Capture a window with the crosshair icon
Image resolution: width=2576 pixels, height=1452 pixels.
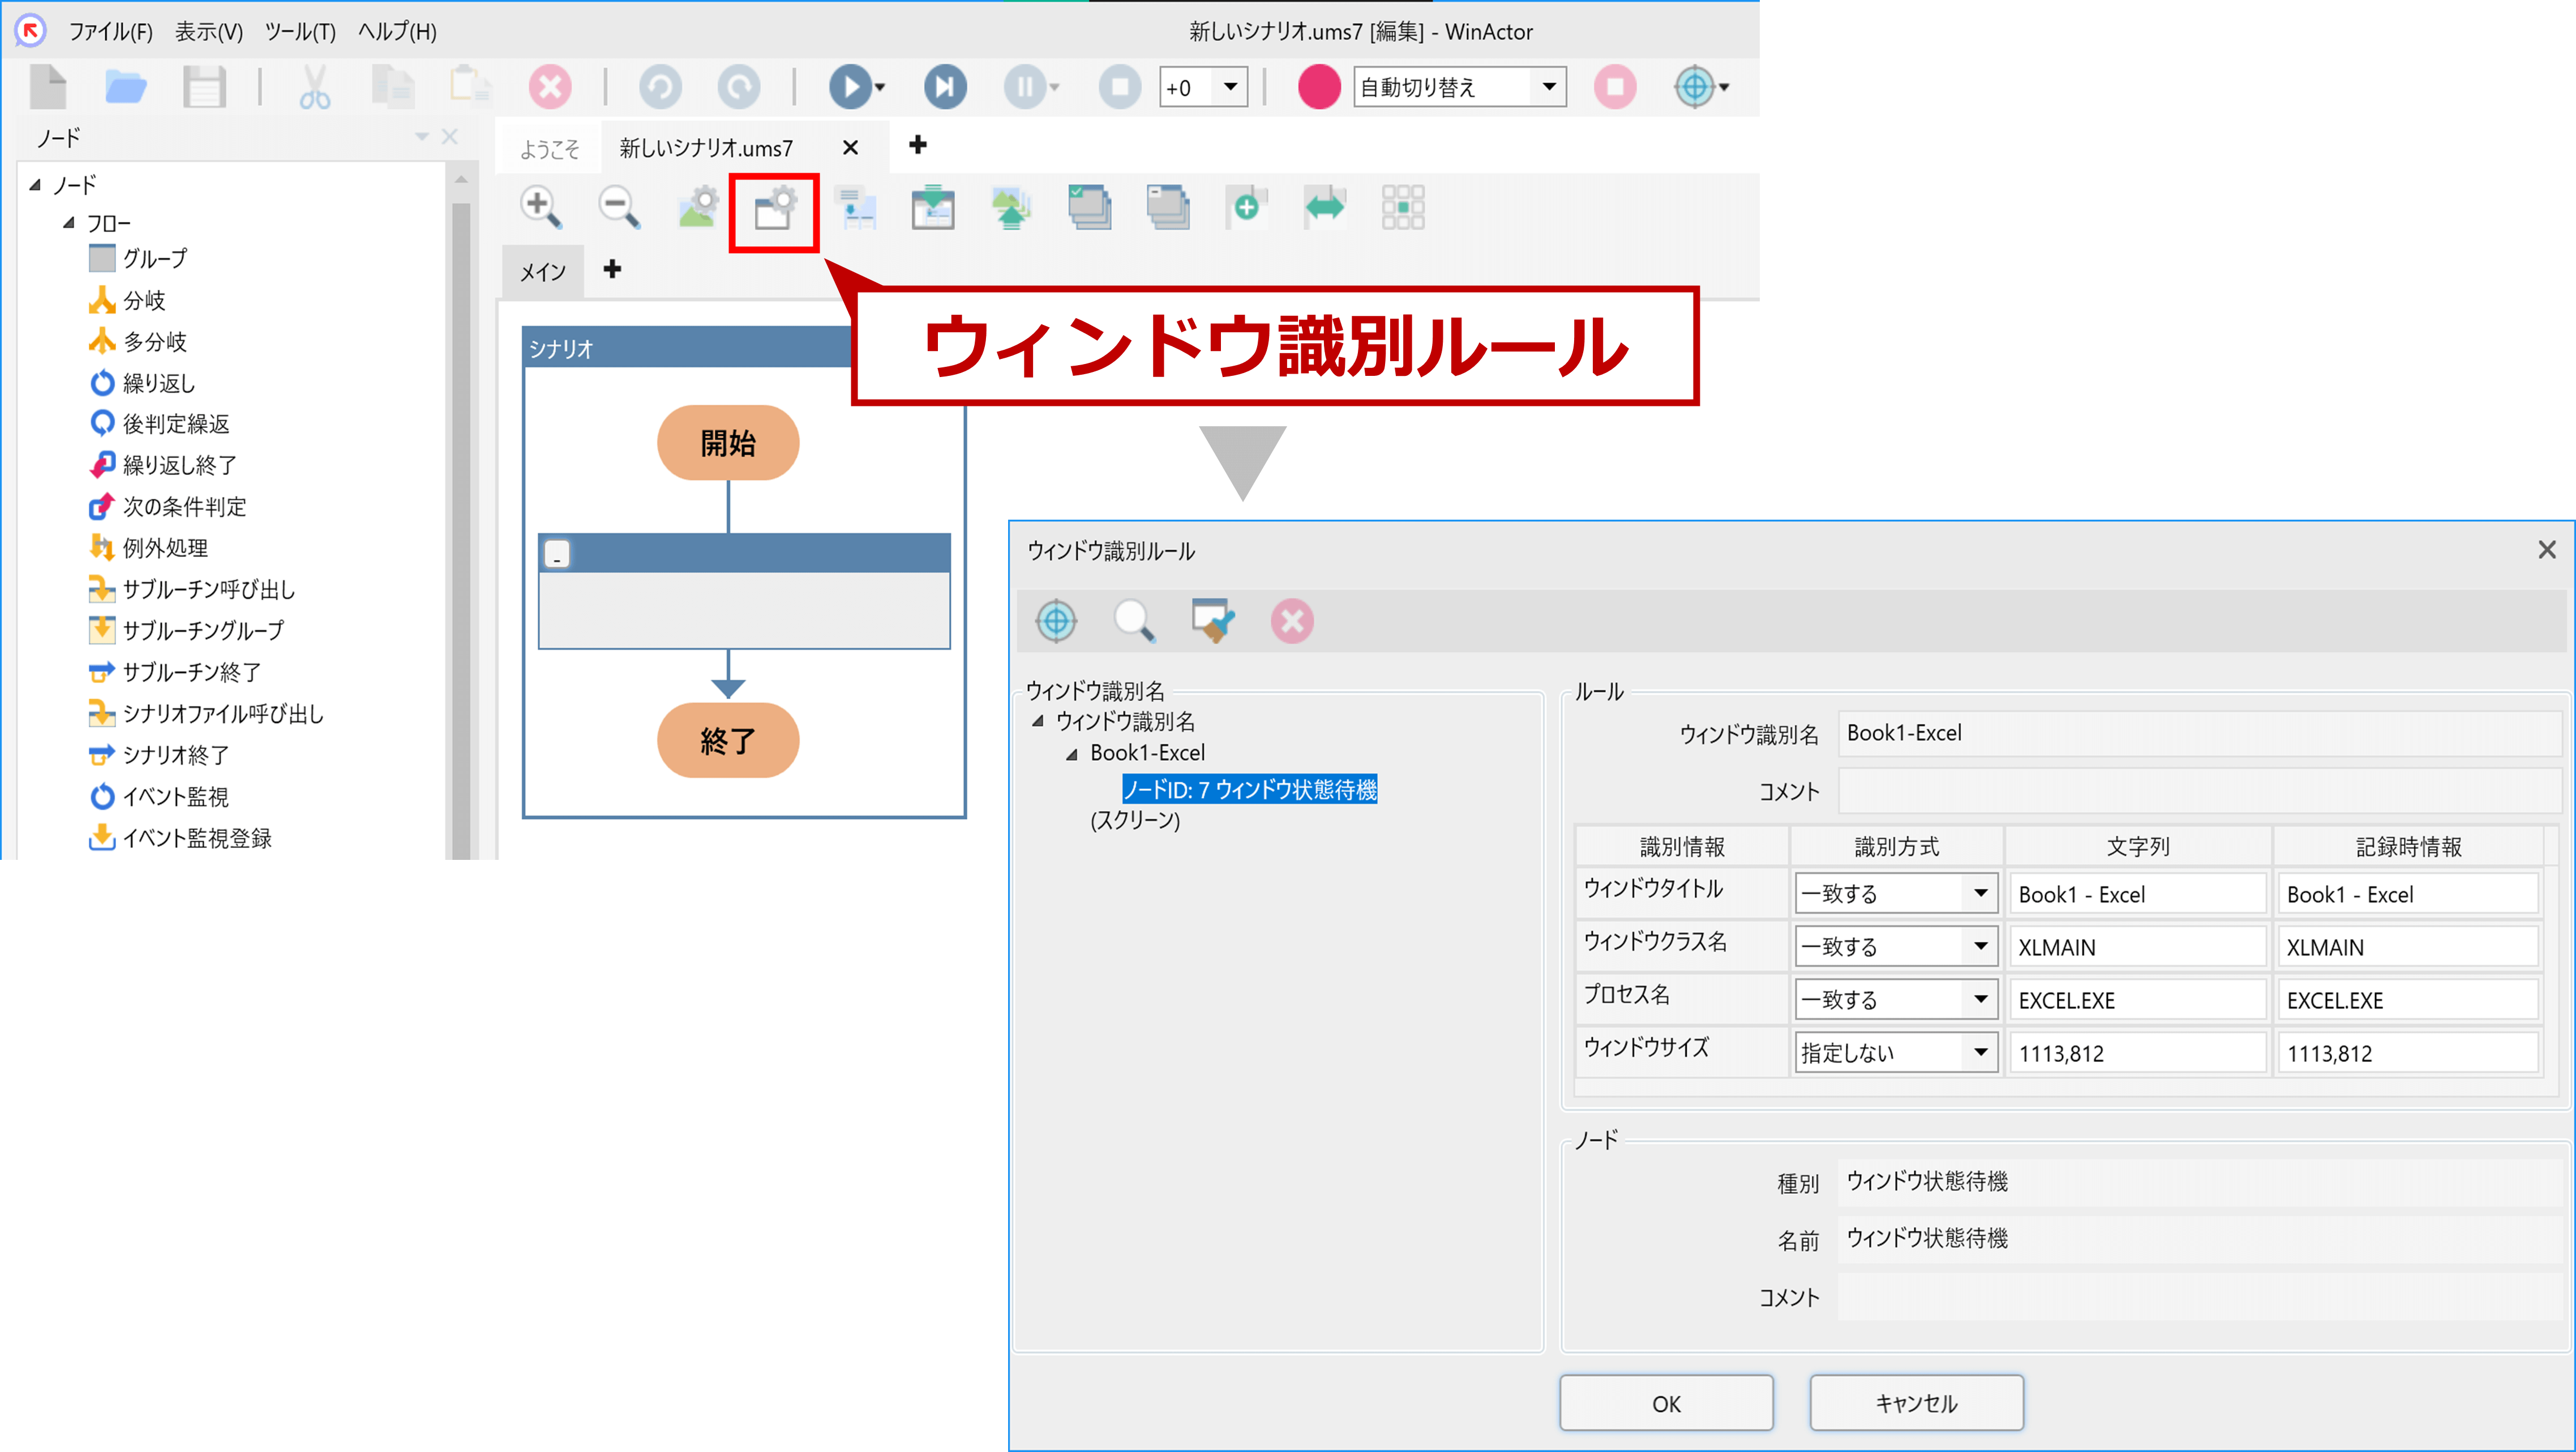(x=1057, y=621)
